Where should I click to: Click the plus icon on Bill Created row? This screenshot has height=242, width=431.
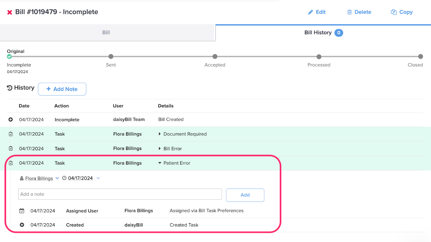(11, 120)
